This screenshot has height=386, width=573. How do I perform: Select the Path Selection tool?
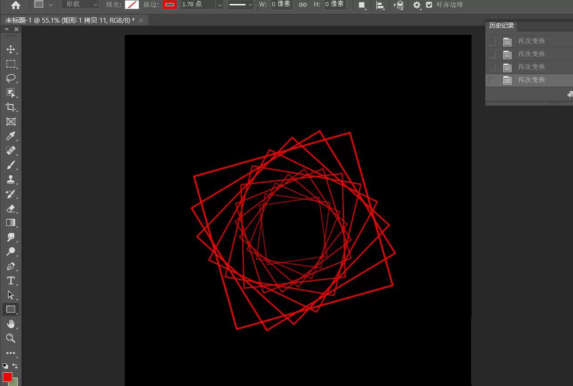click(11, 295)
